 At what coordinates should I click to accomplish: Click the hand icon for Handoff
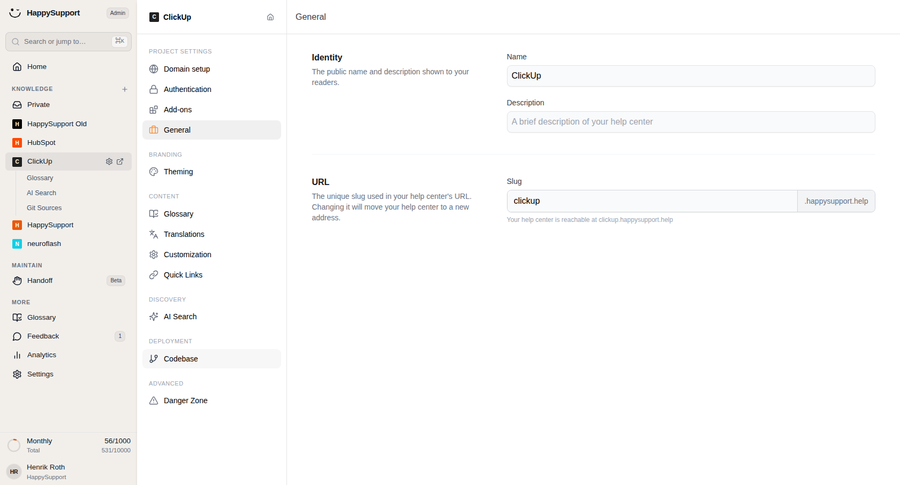tap(17, 281)
